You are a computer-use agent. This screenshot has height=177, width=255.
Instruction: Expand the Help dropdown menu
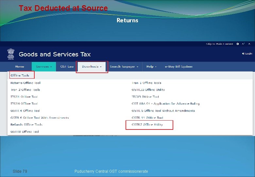pos(151,67)
